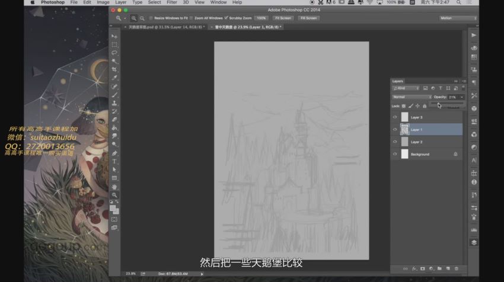Select the Lasso tool
The image size is (504, 282).
coord(114,53)
